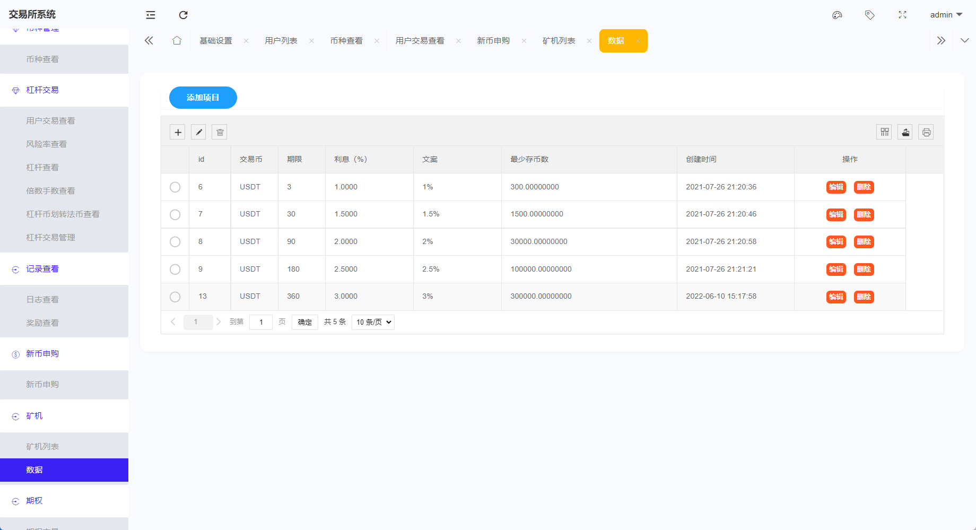976x530 pixels.
Task: Close the 矿机列表 tab
Action: click(589, 41)
